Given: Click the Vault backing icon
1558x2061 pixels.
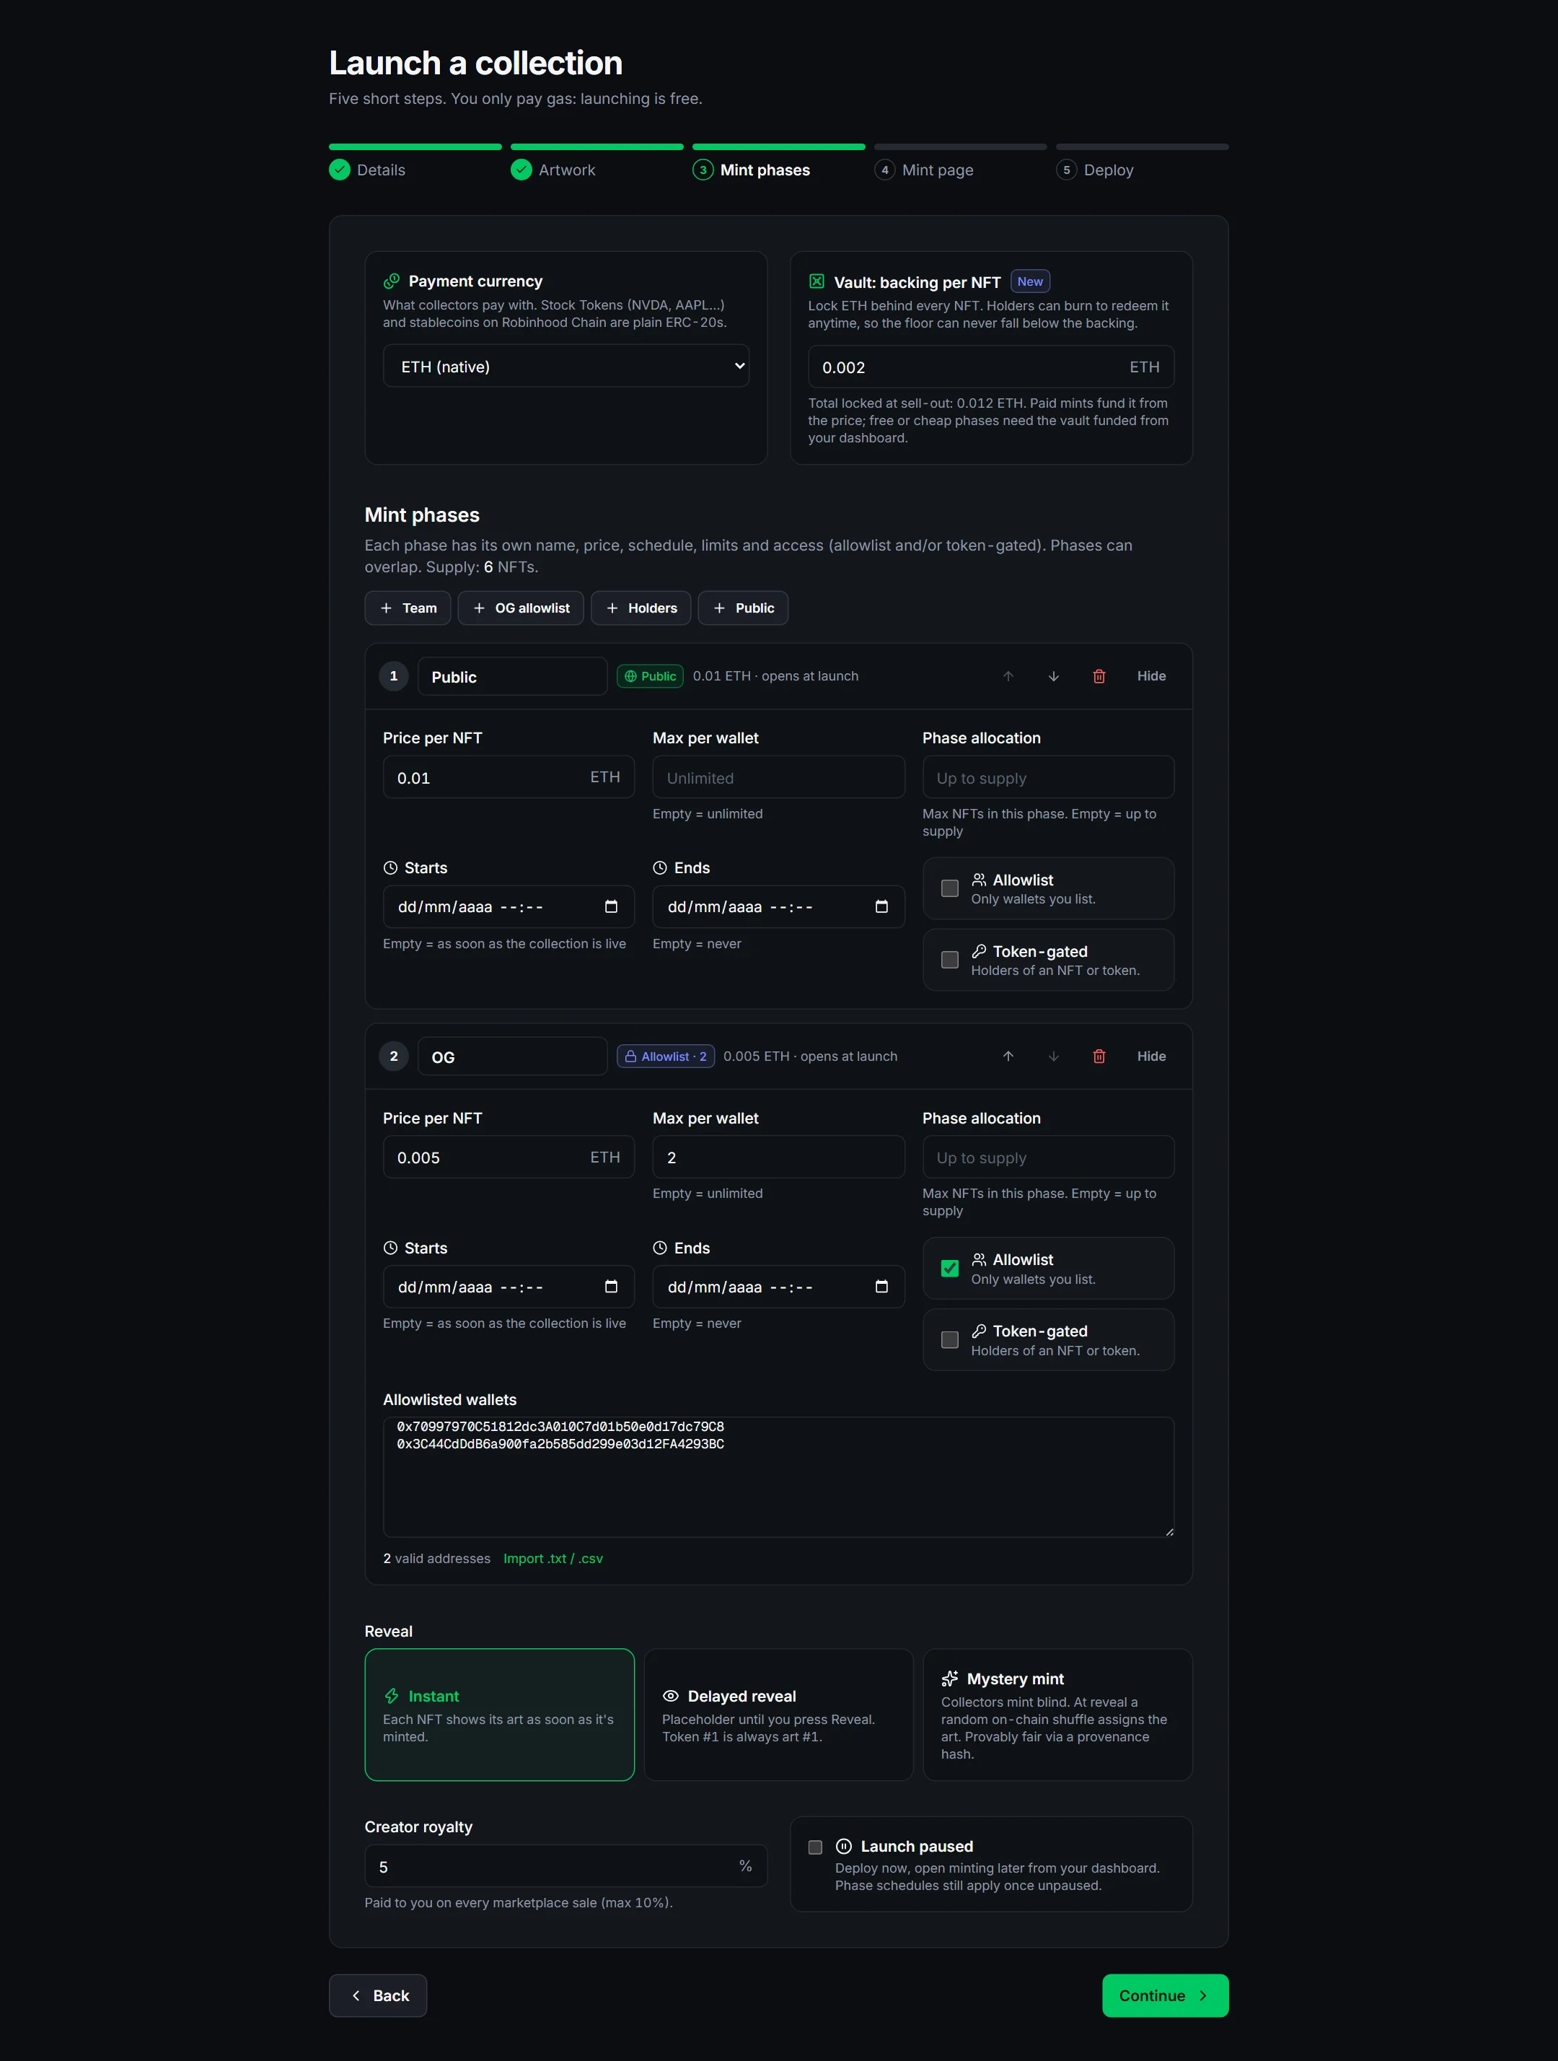Looking at the screenshot, I should point(817,281).
